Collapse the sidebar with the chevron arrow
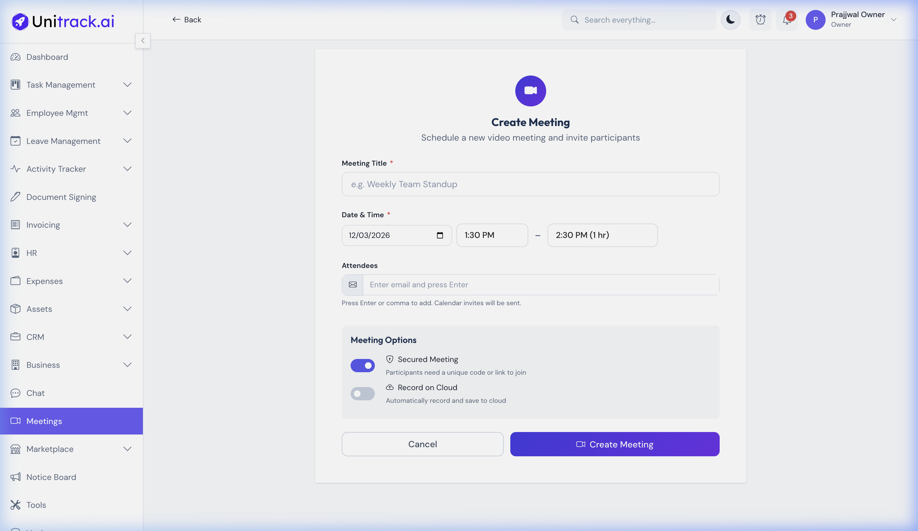 143,41
